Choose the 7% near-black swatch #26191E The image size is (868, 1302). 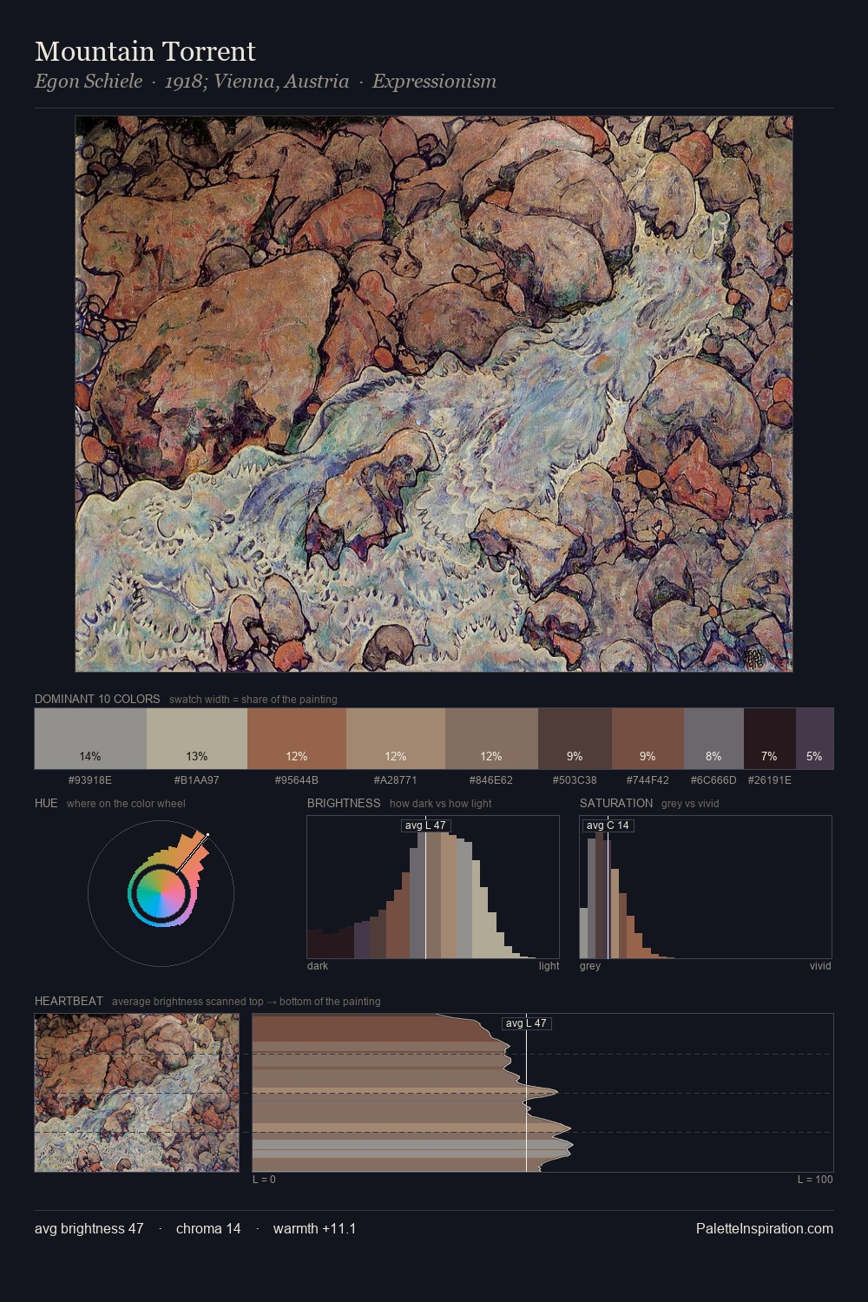point(770,739)
